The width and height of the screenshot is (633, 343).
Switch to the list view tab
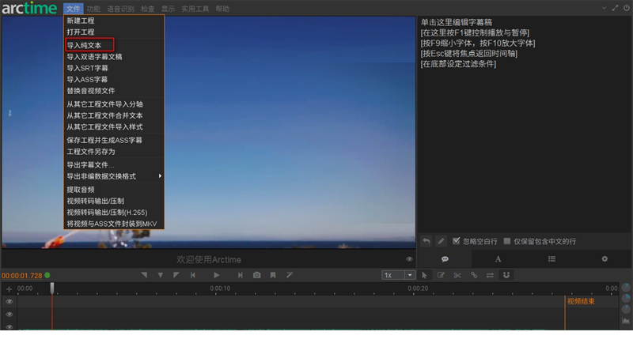tap(552, 259)
